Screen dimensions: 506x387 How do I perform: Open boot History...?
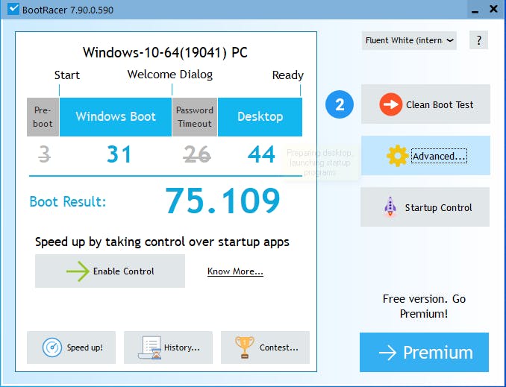(168, 347)
